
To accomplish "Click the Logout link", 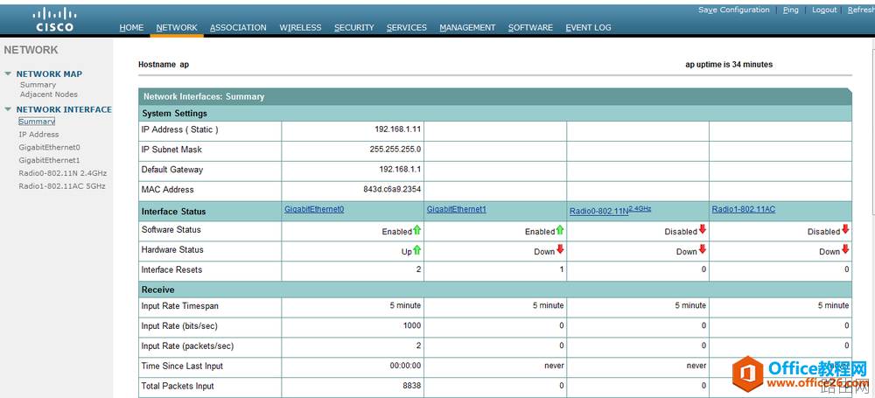I will [824, 10].
